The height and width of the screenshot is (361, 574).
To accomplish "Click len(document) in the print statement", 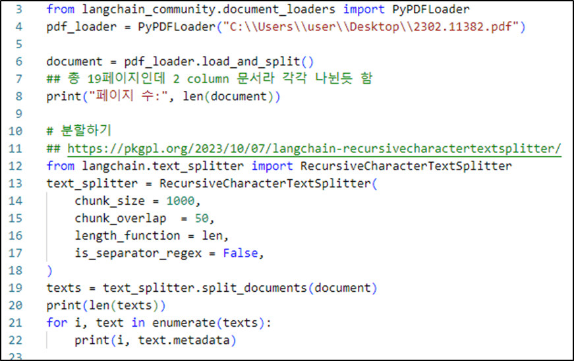I will (228, 96).
